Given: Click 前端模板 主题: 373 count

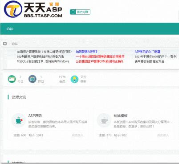Looking at the screenshot, I should coord(105,135).
